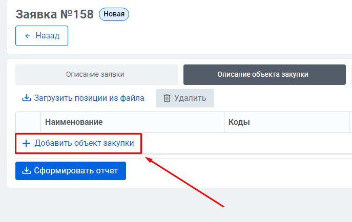Viewport: 352px width, 222px height.
Task: Click the Сформировать отчет button
Action: (x=71, y=171)
